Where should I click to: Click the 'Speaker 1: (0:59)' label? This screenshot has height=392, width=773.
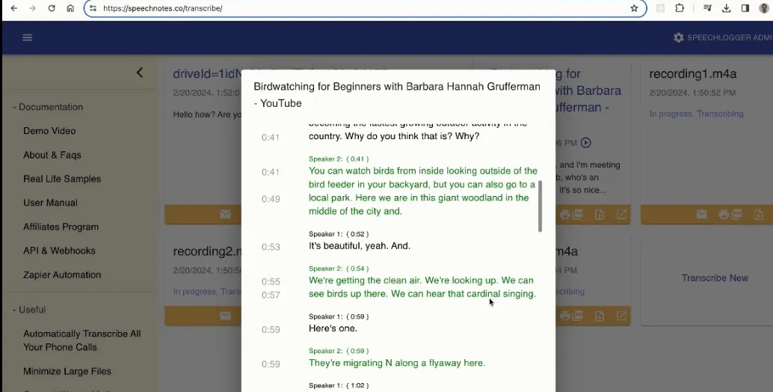(339, 316)
